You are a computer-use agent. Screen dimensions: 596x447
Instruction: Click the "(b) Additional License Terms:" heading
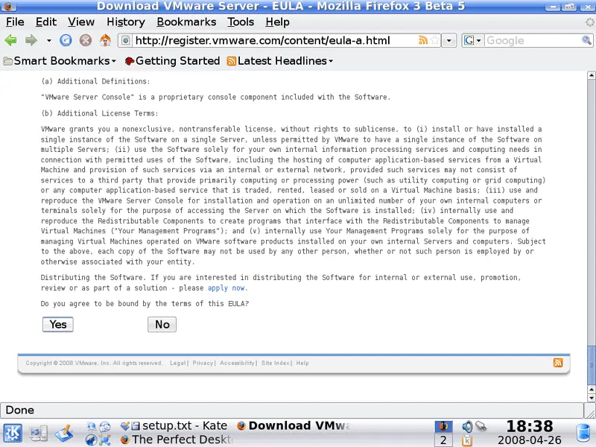(x=100, y=113)
